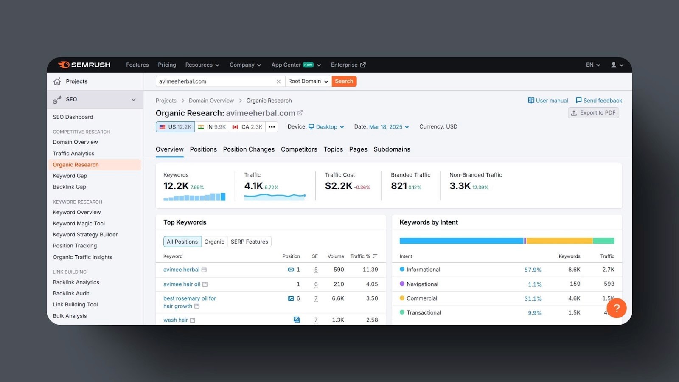This screenshot has height=382, width=679.
Task: Click the home icon next to Projects in sidebar
Action: [57, 81]
